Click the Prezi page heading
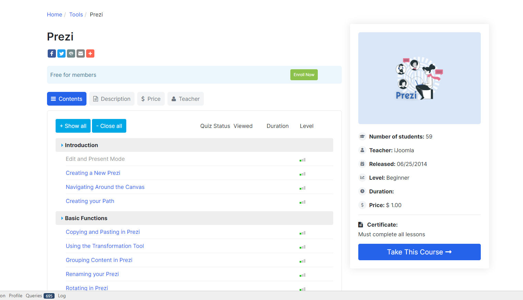The height and width of the screenshot is (300, 523). click(x=60, y=36)
